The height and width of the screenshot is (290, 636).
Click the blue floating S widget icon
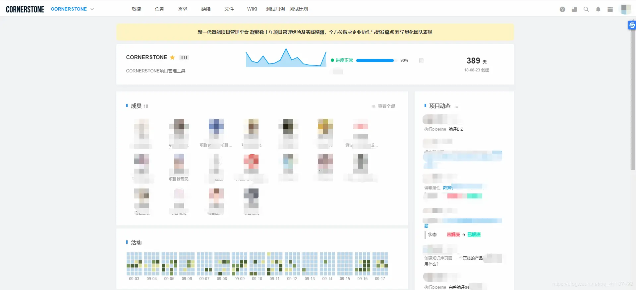(632, 25)
